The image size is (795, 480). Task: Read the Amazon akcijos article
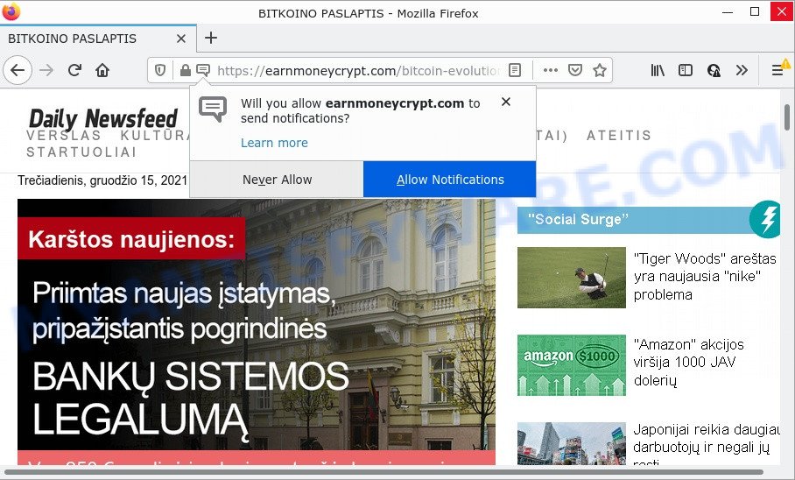pyautogui.click(x=688, y=363)
